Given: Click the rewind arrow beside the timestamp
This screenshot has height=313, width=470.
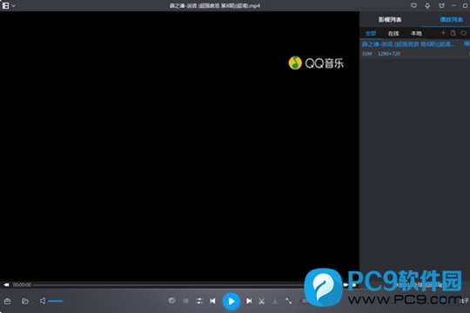Looking at the screenshot, I should 6,284.
